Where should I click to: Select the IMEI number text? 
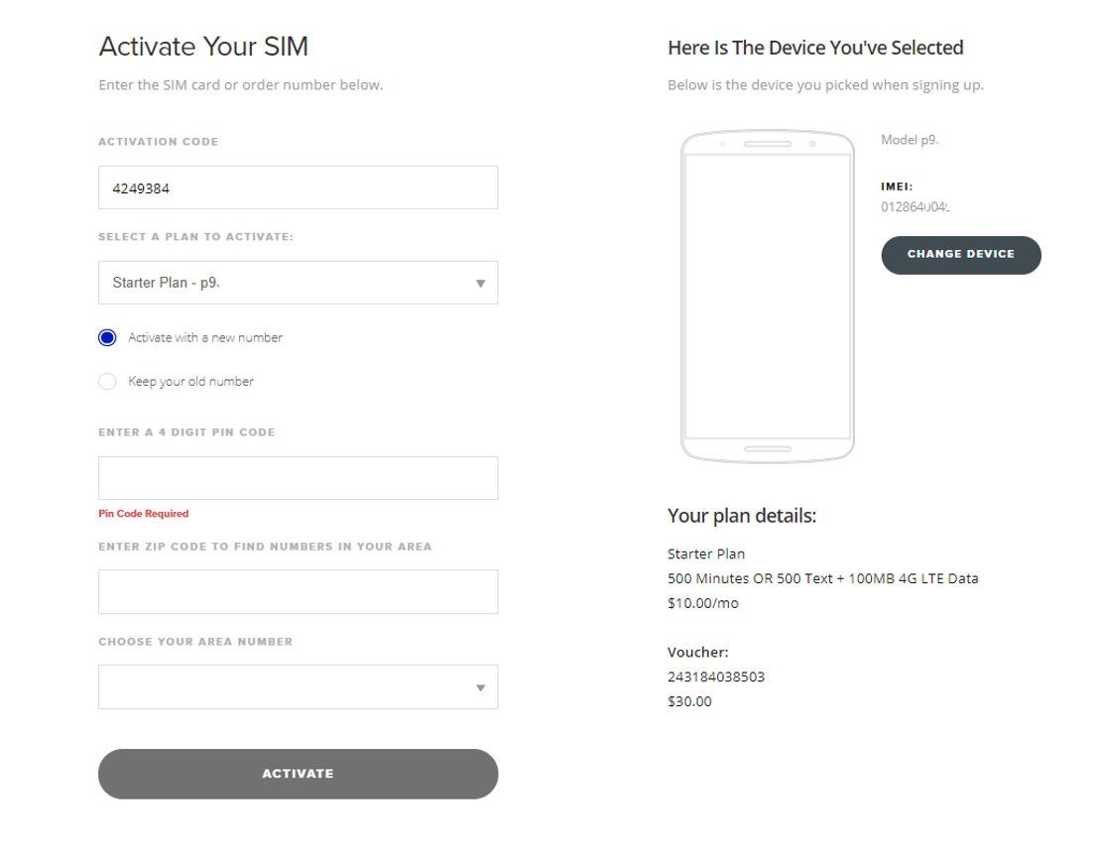point(913,205)
